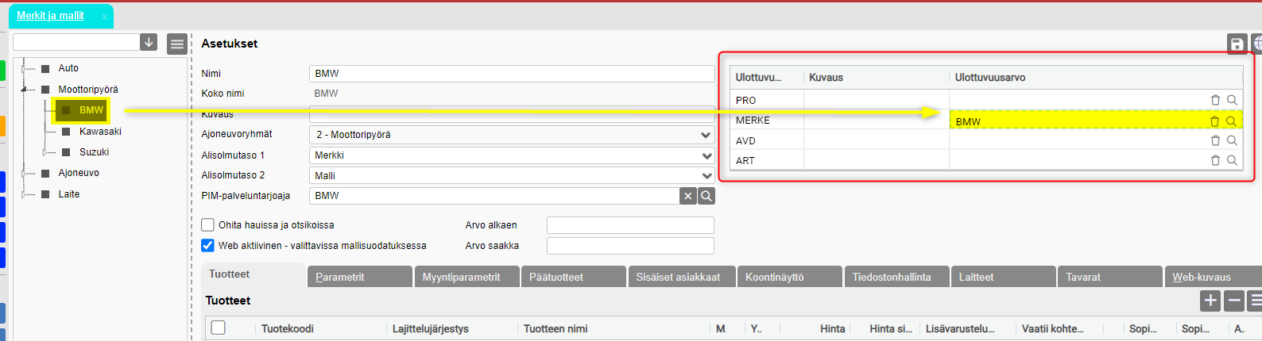Delete the ART dimension row value

coord(1215,160)
